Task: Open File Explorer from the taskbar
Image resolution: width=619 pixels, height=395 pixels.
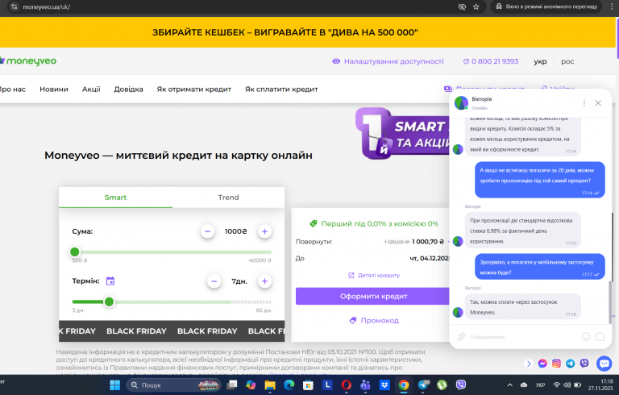Action: point(270,385)
